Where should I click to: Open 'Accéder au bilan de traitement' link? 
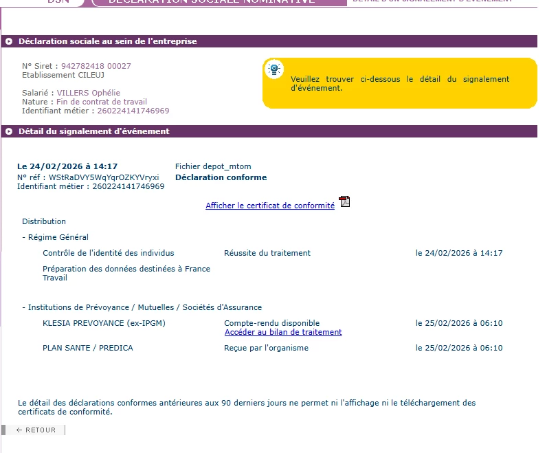283,332
